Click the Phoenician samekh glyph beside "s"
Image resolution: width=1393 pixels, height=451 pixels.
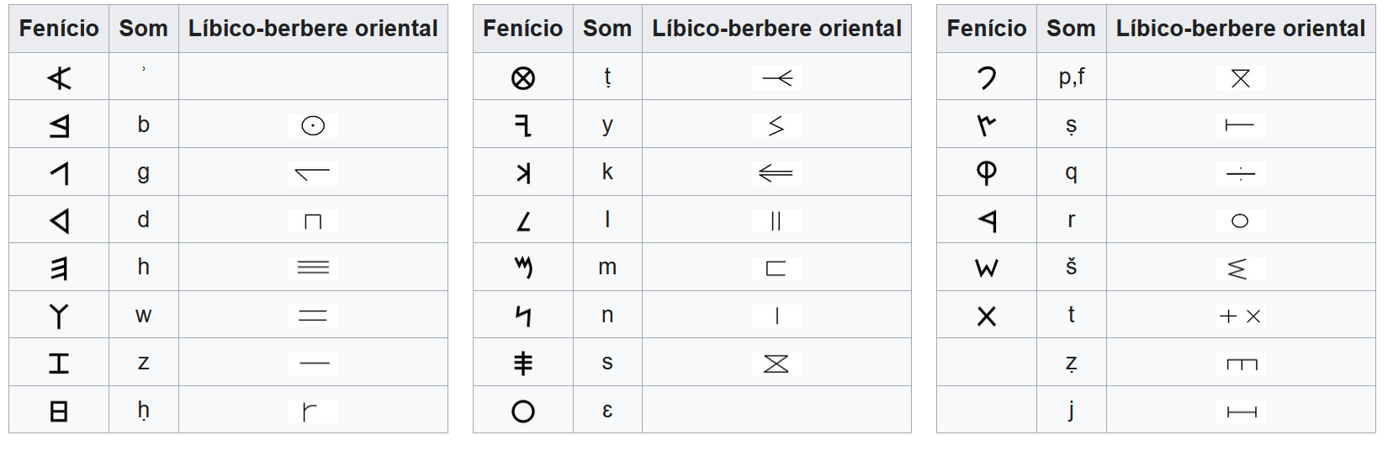coord(523,363)
